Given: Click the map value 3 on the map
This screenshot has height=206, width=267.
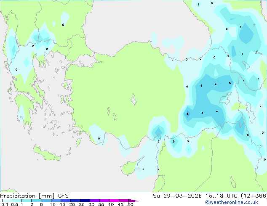Looking at the screenshot, I should 202,113.
